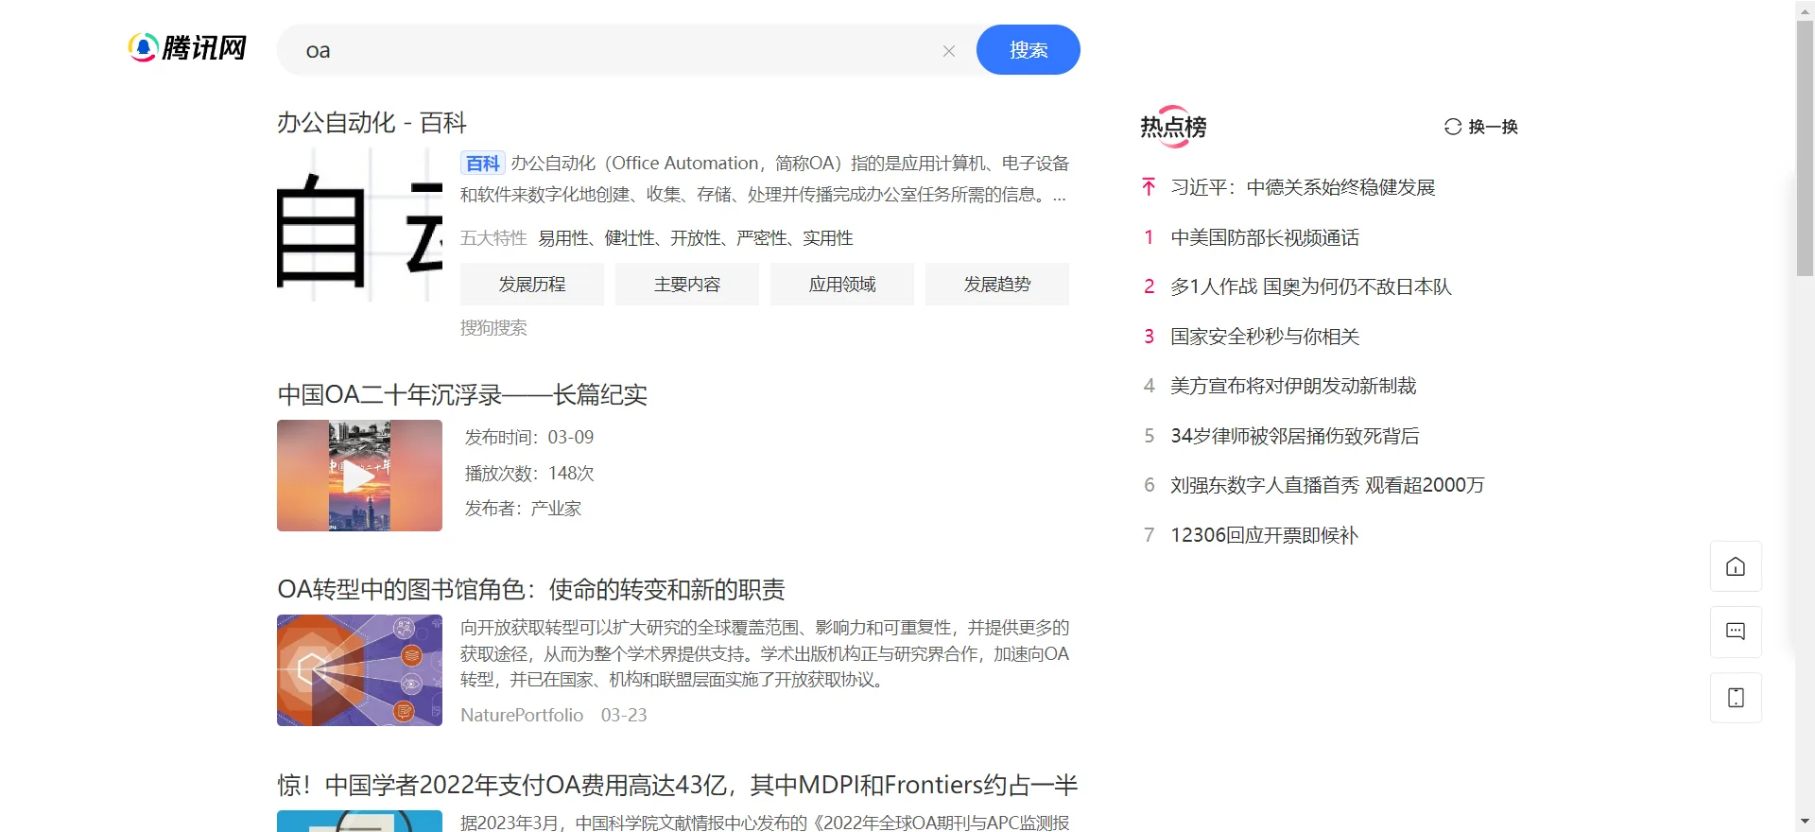Click the red pinned-top arrow icon
Screen dimensions: 1815x832
1149,187
